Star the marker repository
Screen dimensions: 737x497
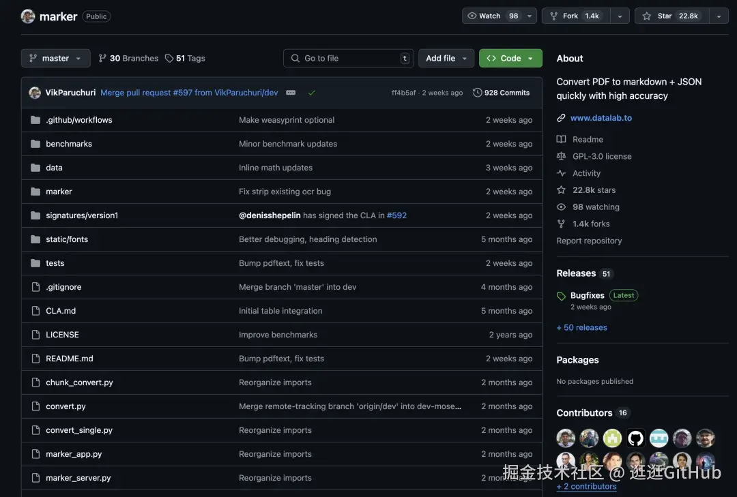pos(671,16)
